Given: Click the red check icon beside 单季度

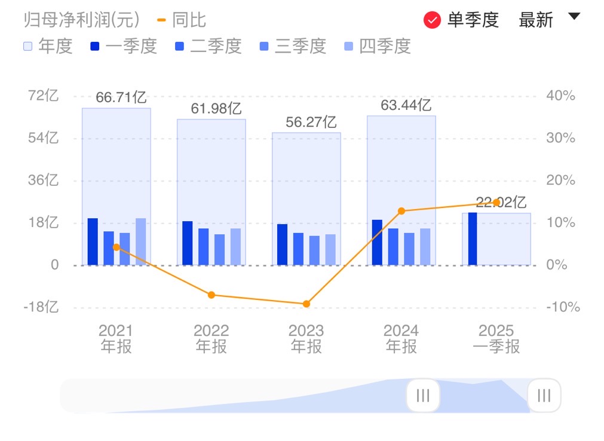Looking at the screenshot, I should point(431,18).
